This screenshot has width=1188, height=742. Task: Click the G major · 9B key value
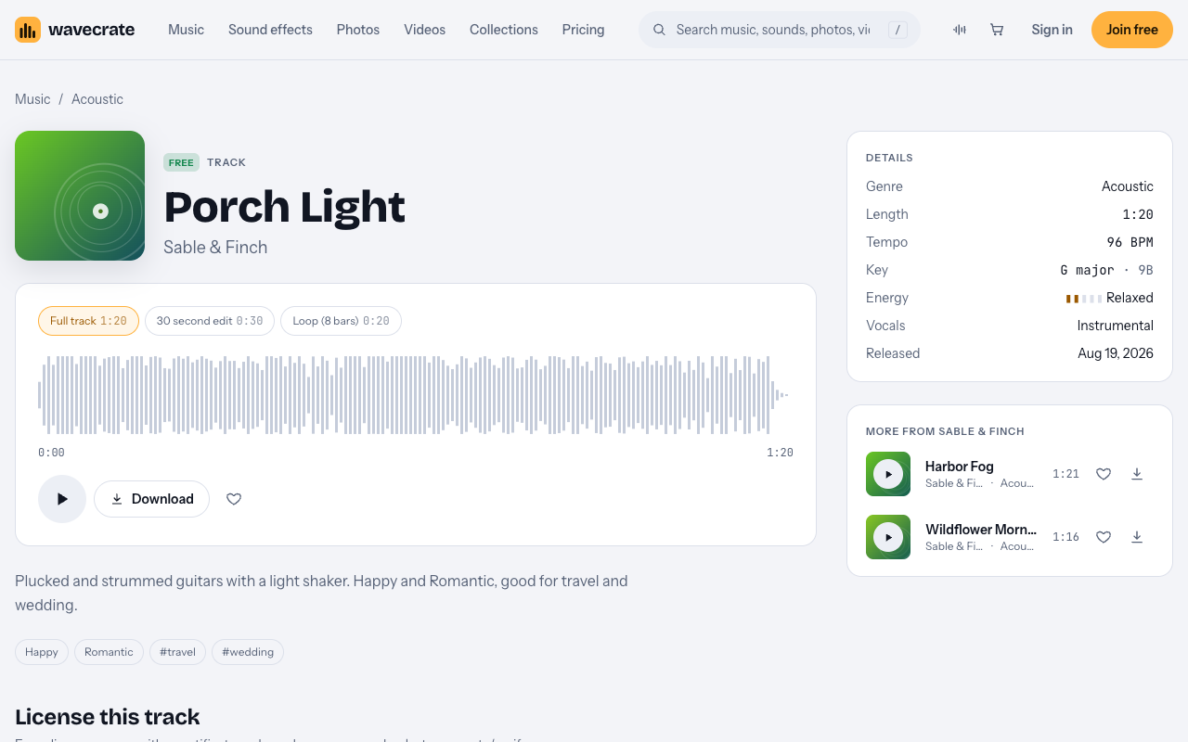point(1106,270)
